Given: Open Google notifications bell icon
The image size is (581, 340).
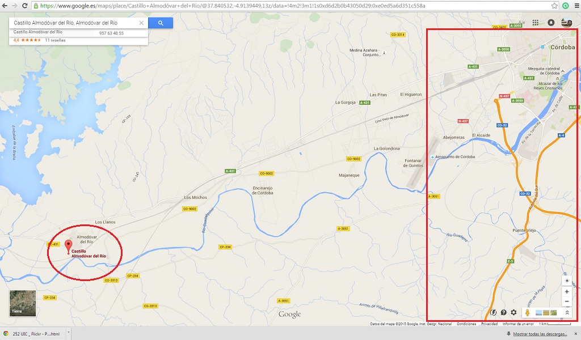Looking at the screenshot, I should point(551,23).
